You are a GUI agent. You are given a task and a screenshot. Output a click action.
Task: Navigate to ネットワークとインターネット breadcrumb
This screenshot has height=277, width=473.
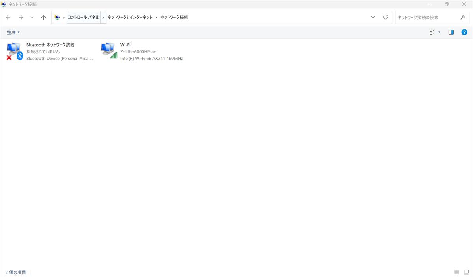click(130, 17)
